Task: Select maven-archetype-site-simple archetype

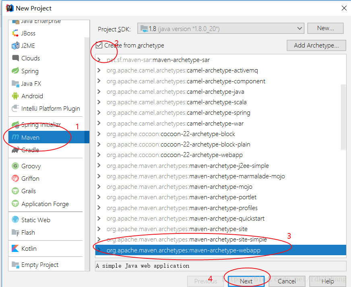Action: [x=221, y=240]
